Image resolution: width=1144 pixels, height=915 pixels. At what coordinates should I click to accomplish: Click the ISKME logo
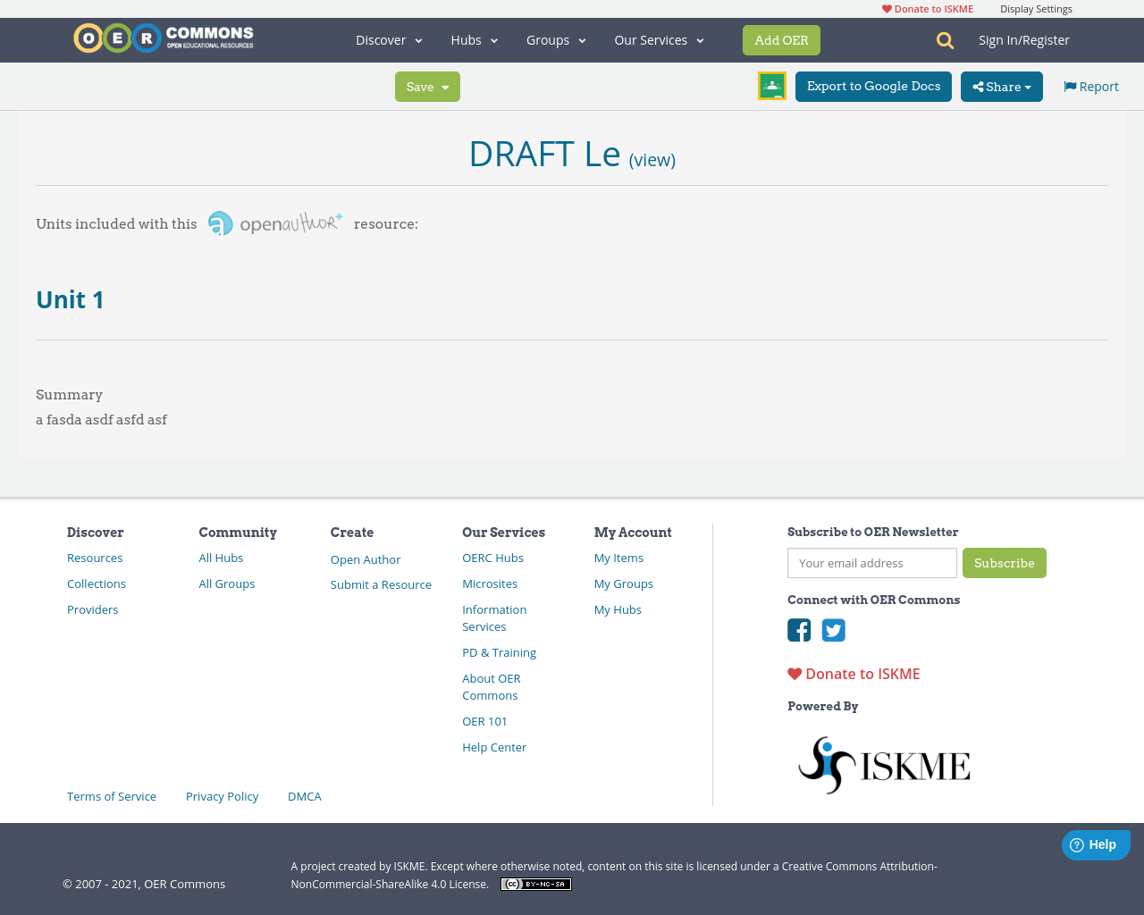pyautogui.click(x=883, y=764)
